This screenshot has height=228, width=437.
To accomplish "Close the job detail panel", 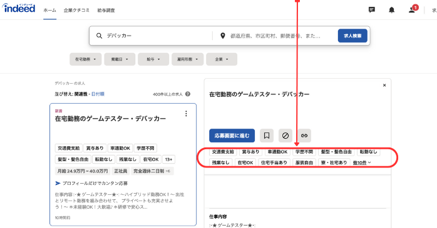I will [x=384, y=86].
